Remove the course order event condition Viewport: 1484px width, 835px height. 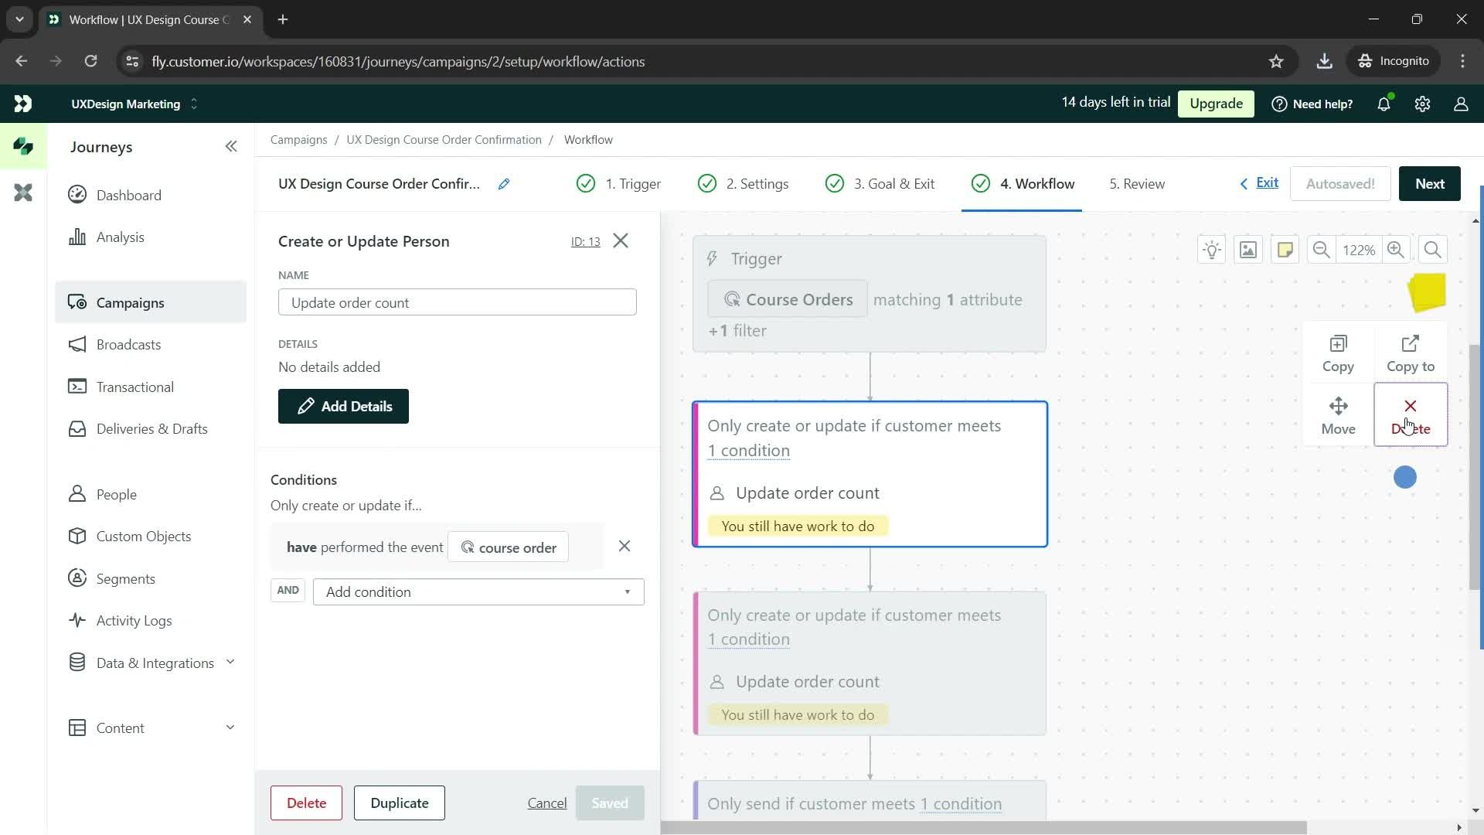625,547
